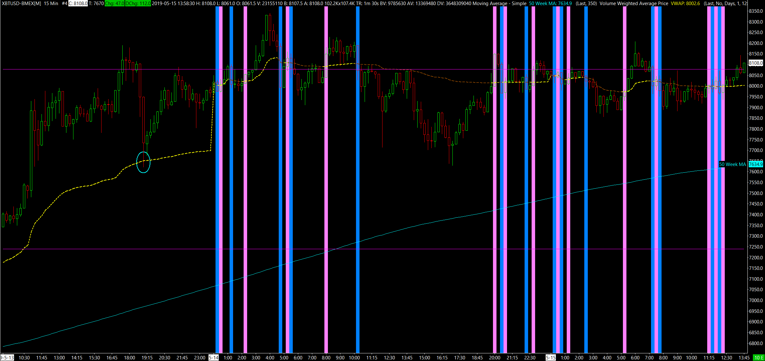Click the cyan 50 Week MA: 7634.9 header value
The image size is (765, 361).
[x=550, y=3]
